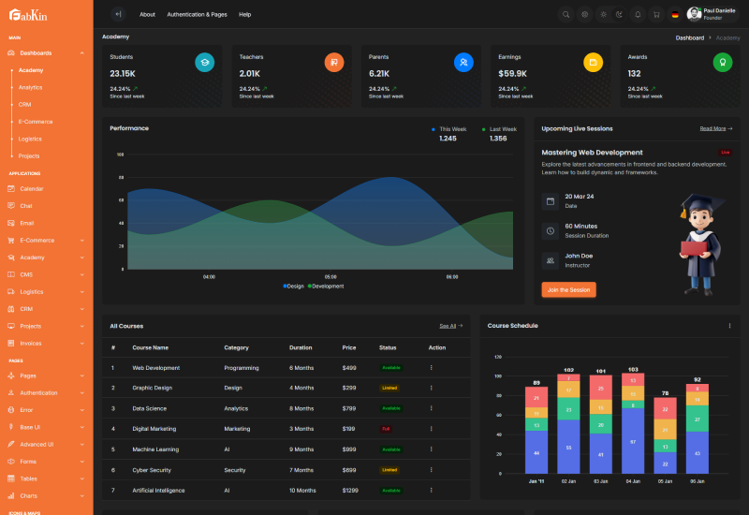Click the Join the Session button
The width and height of the screenshot is (749, 515).
click(x=568, y=290)
